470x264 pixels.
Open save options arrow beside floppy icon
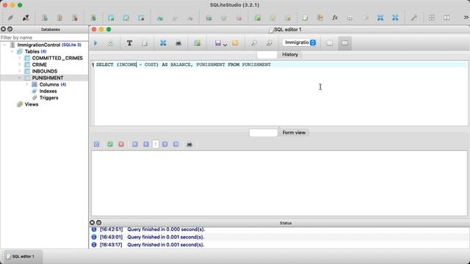pyautogui.click(x=225, y=45)
